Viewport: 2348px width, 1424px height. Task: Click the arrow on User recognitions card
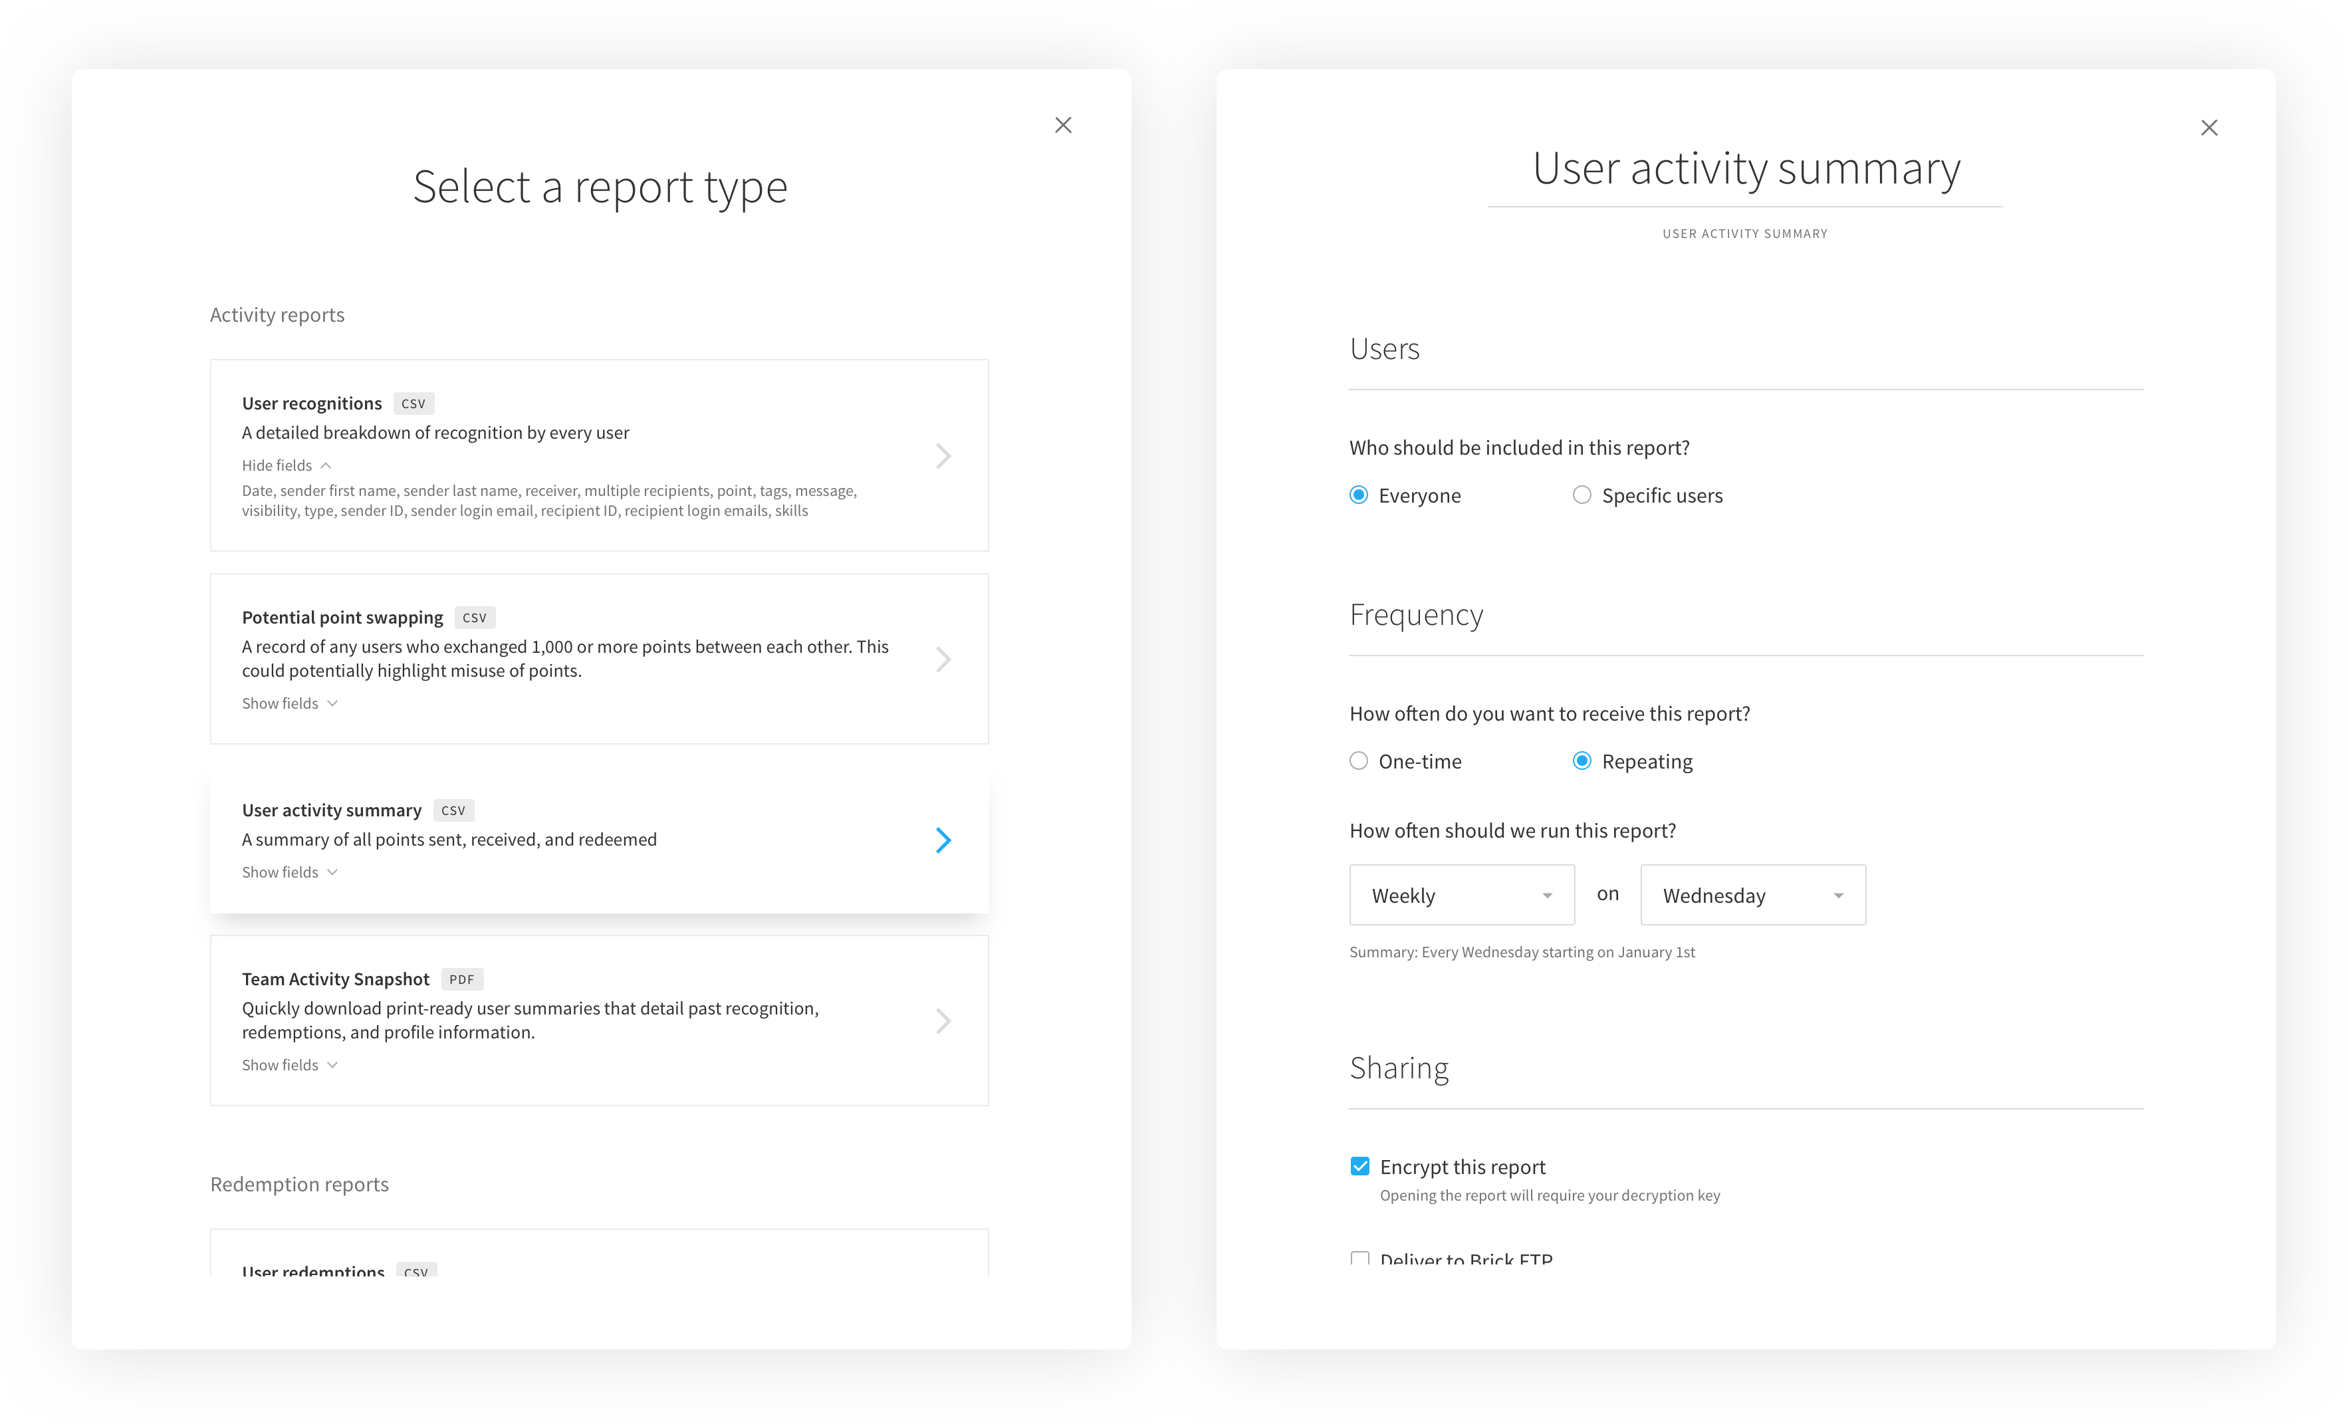943,455
